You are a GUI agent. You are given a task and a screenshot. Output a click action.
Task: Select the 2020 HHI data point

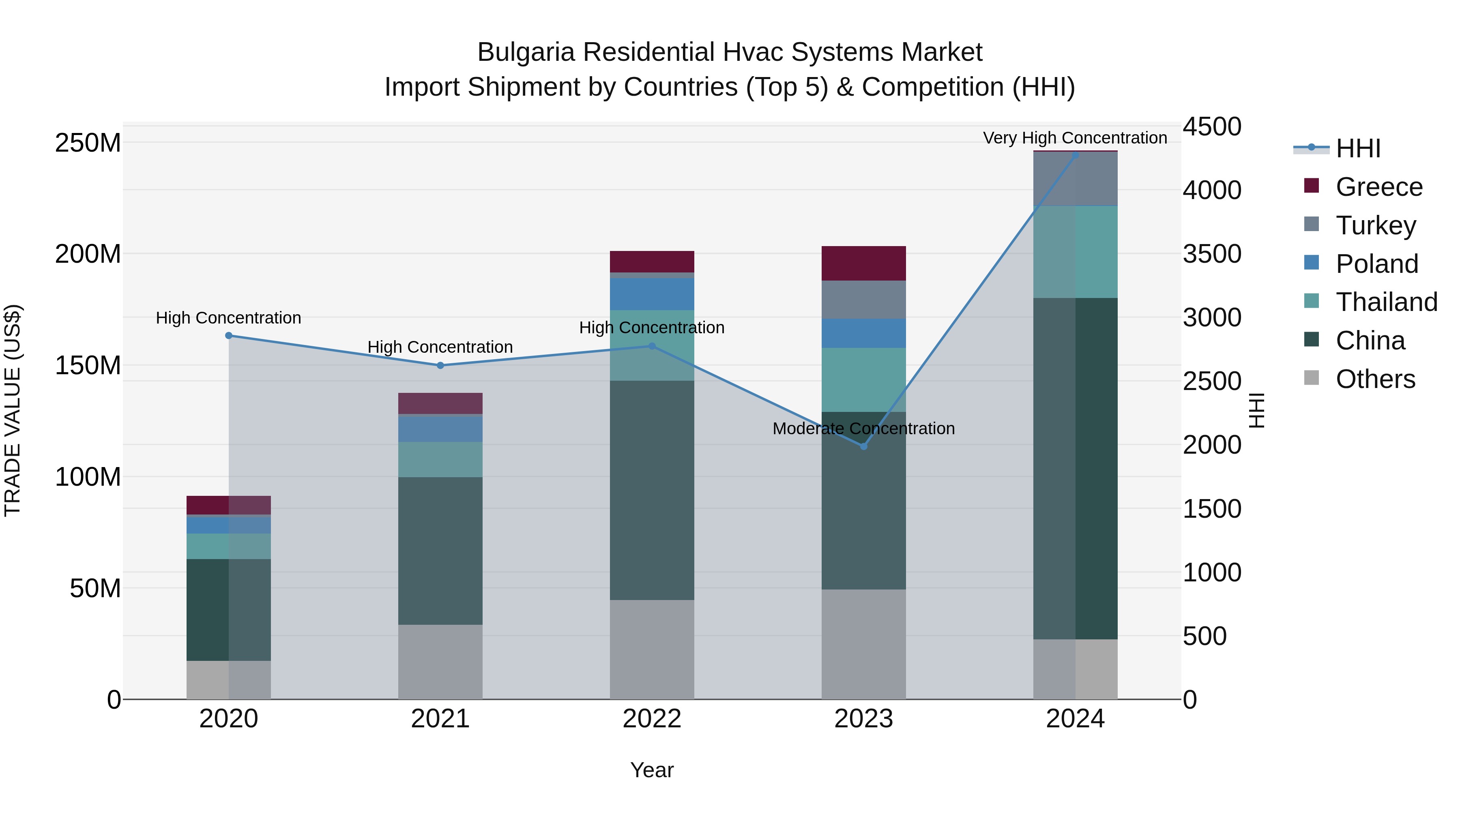pyautogui.click(x=229, y=335)
